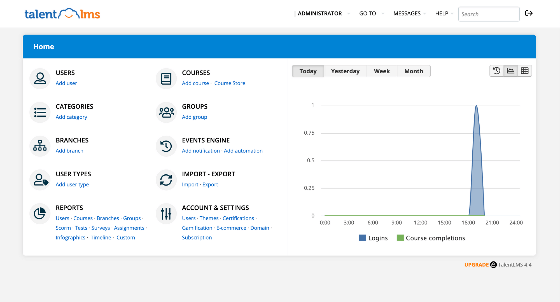Switch chart to timeline history view
The height and width of the screenshot is (302, 560).
[496, 71]
